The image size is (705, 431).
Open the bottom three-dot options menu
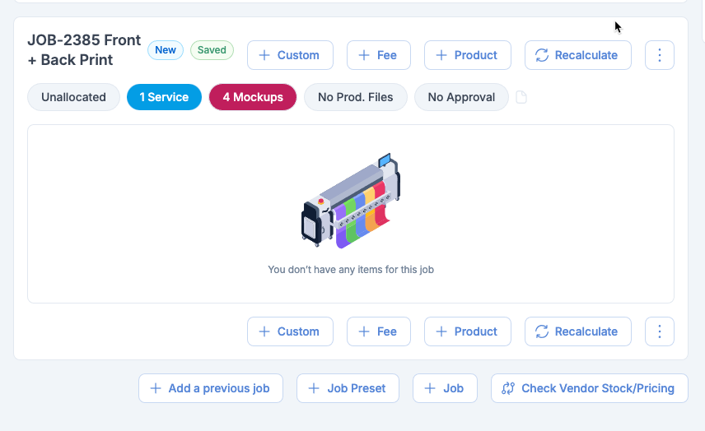tap(659, 331)
